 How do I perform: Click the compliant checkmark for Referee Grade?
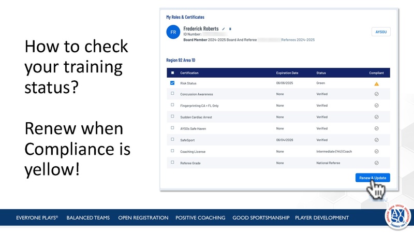pos(377,163)
